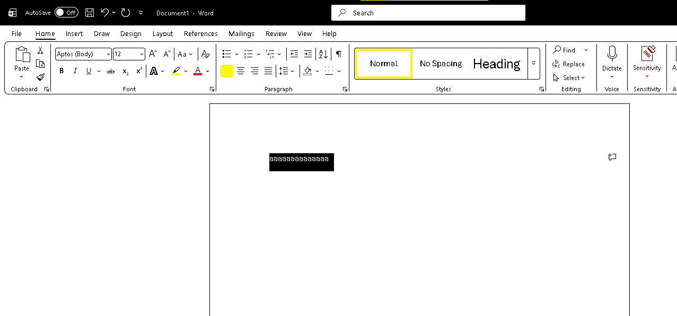Viewport: 677px width, 316px height.
Task: Undo the last action
Action: [105, 13]
